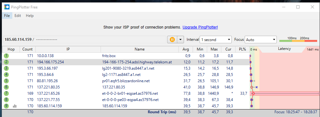Click the Avg column header

point(186,49)
